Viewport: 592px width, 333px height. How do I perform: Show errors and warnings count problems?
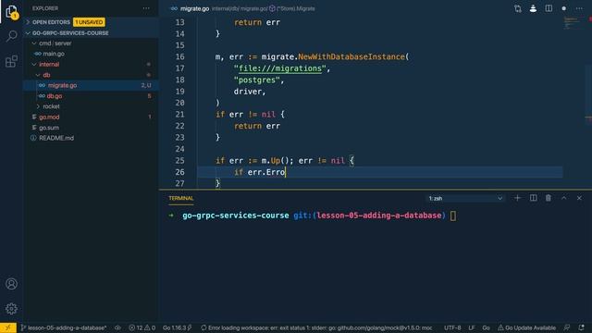(x=142, y=327)
